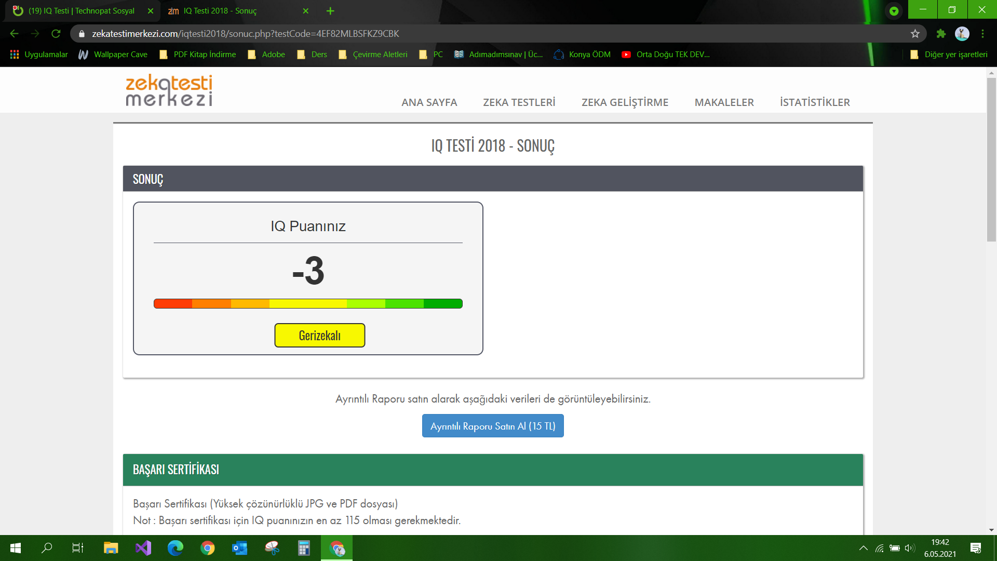Click the IQ score color gradient bar
The image size is (997, 561).
(x=308, y=304)
